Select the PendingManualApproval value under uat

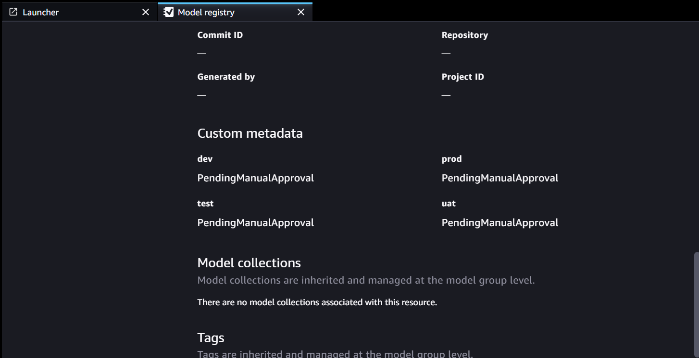tap(500, 222)
